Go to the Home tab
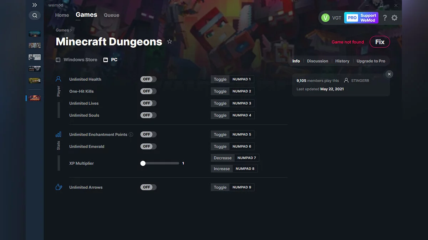Image resolution: width=428 pixels, height=240 pixels. click(x=62, y=15)
